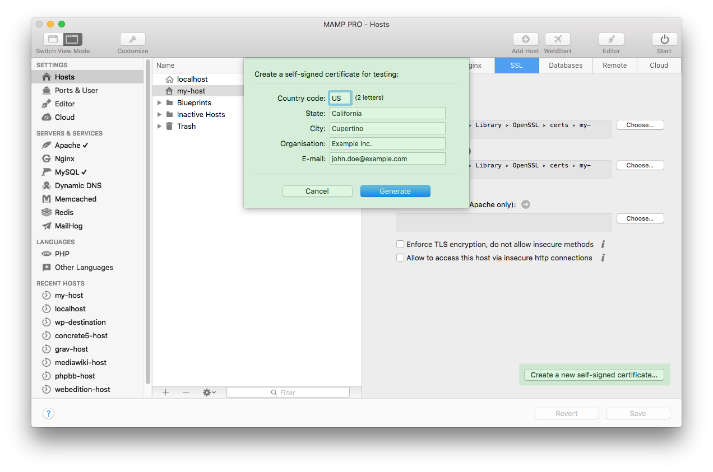713x472 pixels.
Task: Enable 'Enforce TLS encryption' checkbox
Action: click(x=400, y=244)
